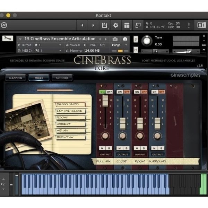208x208 pixels.
Task: Toggle AUX sends view
Action: [204, 45]
